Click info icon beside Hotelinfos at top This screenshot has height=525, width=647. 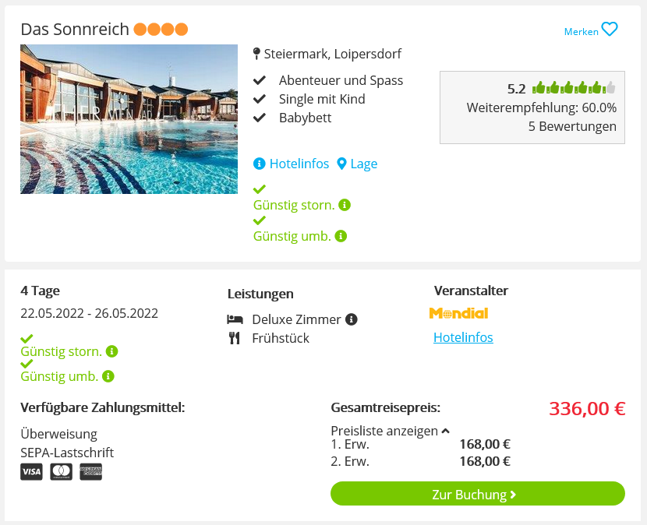(260, 164)
